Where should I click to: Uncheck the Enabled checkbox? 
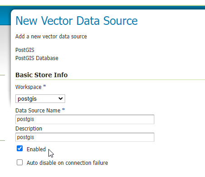19,149
